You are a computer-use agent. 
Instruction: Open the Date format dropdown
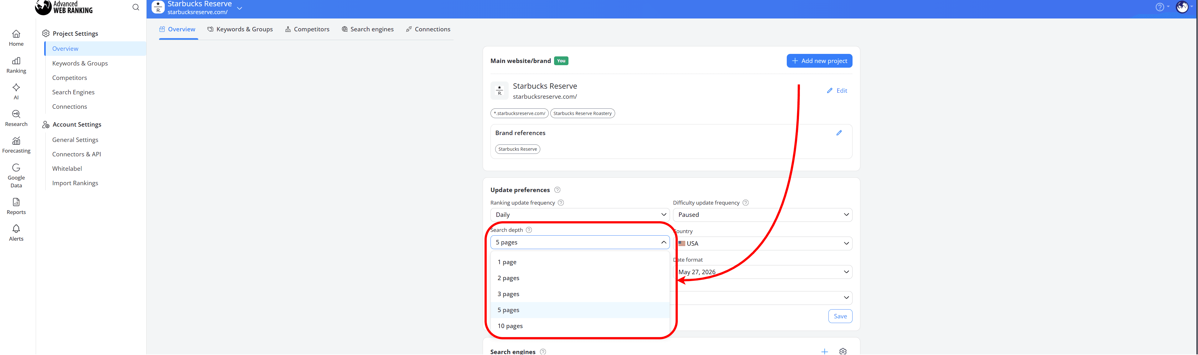tap(762, 272)
